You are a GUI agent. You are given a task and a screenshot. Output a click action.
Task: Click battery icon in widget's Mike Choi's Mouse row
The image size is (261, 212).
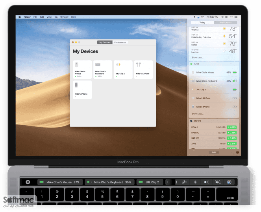(235, 72)
